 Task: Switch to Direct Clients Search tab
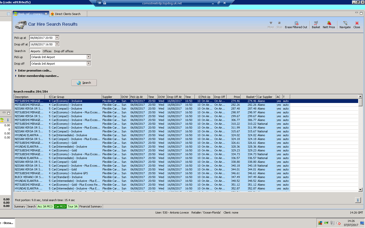(67, 14)
